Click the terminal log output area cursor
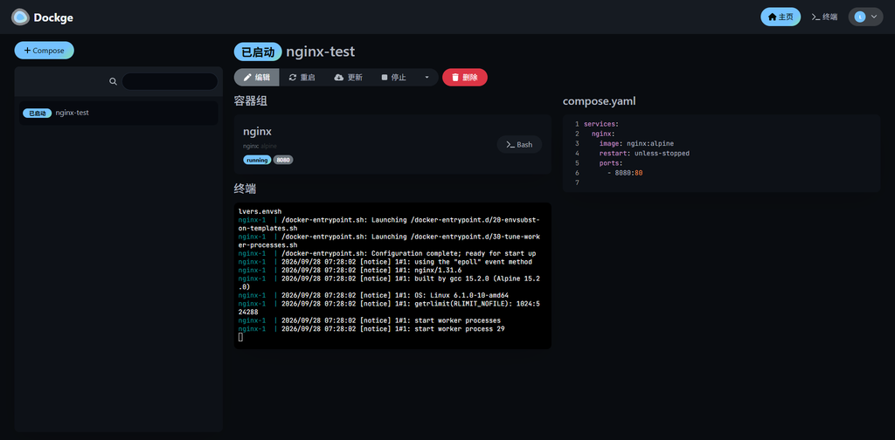This screenshot has width=895, height=440. [x=241, y=337]
